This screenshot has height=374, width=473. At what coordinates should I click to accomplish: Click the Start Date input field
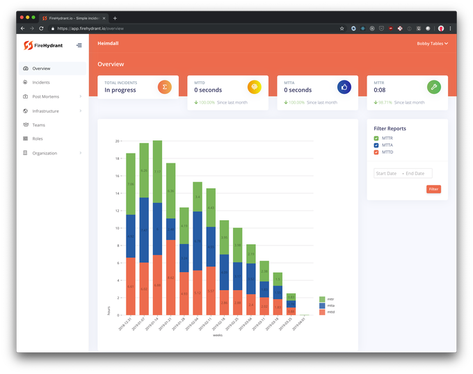pos(387,173)
